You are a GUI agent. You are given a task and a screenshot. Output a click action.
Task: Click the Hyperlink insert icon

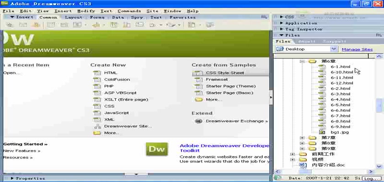coord(10,25)
